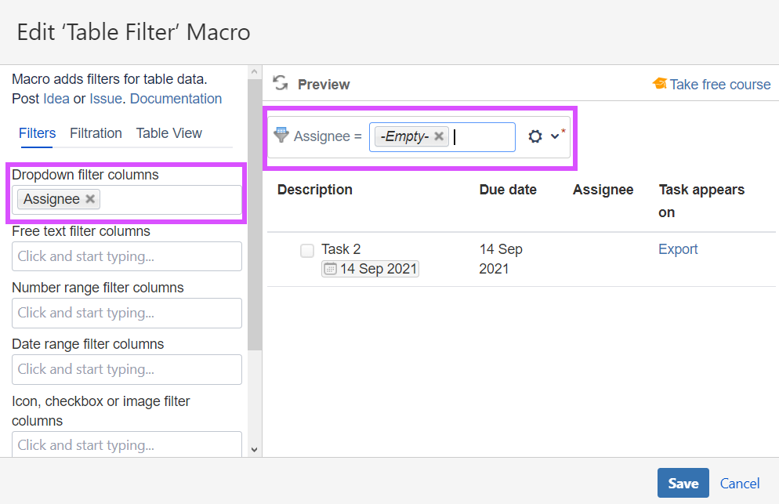Screen dimensions: 779x504
Task: Click the Assignee column header
Action: click(x=603, y=190)
